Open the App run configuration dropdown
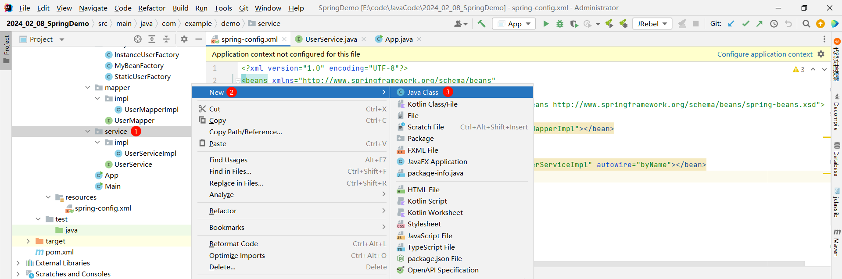The image size is (842, 279). pyautogui.click(x=514, y=24)
